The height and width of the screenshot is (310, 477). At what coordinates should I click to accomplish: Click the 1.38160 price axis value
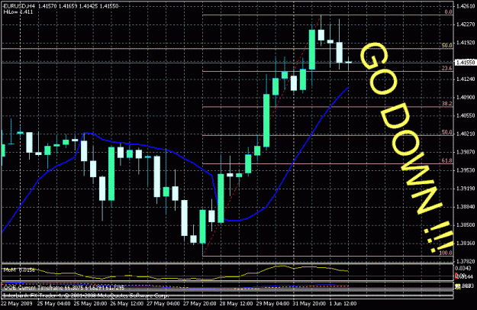(466, 244)
